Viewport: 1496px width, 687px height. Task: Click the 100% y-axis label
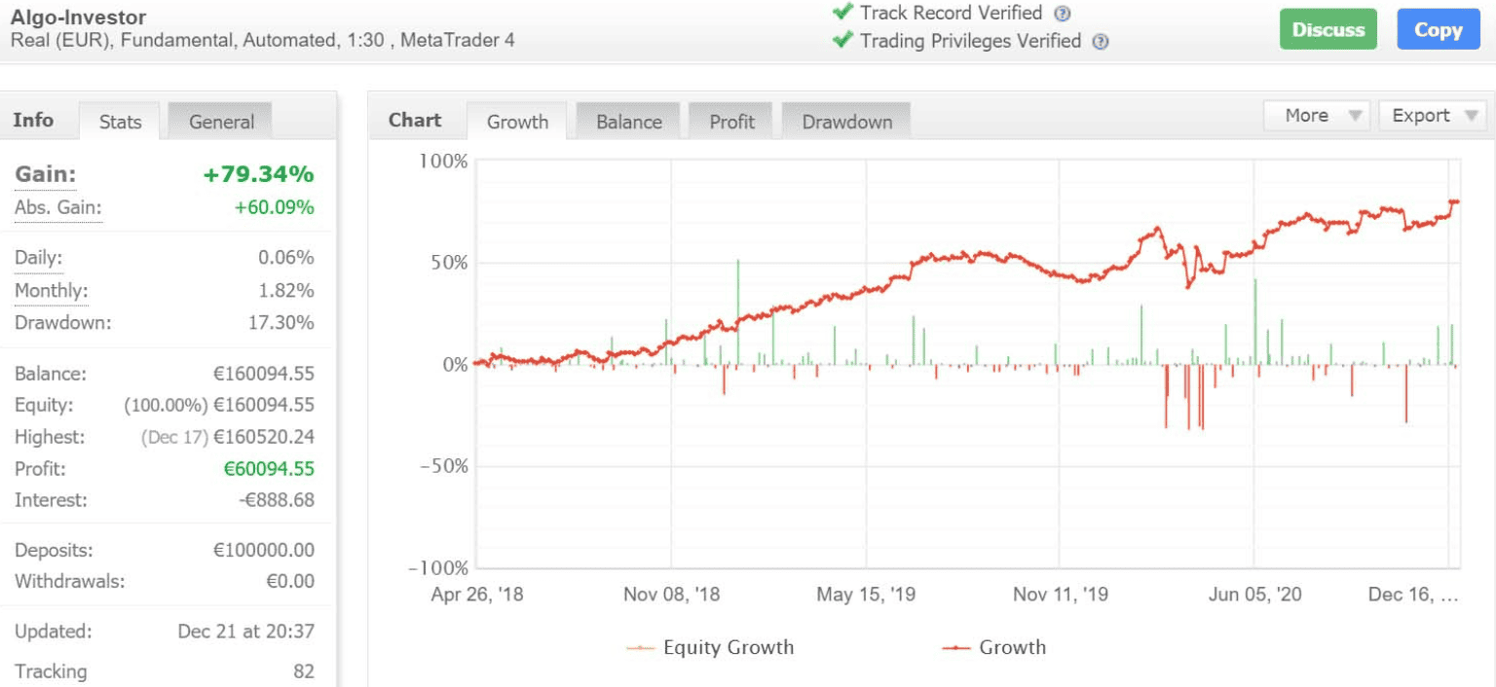point(443,161)
